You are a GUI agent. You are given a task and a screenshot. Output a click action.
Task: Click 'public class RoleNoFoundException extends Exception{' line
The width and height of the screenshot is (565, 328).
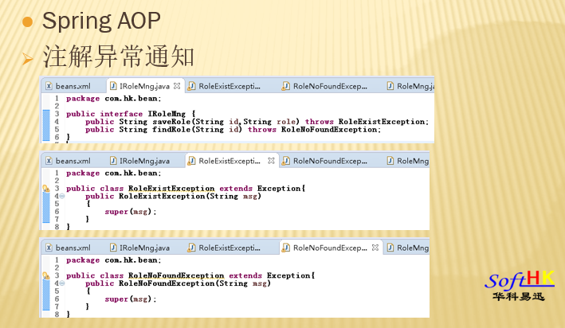[x=190, y=275]
